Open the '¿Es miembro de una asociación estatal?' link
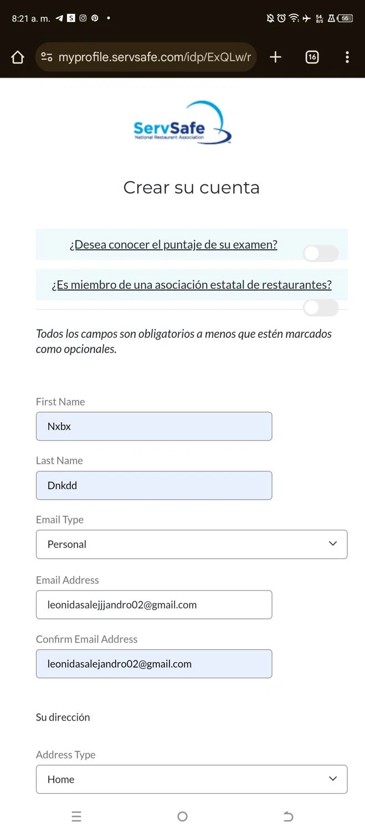 pos(192,285)
